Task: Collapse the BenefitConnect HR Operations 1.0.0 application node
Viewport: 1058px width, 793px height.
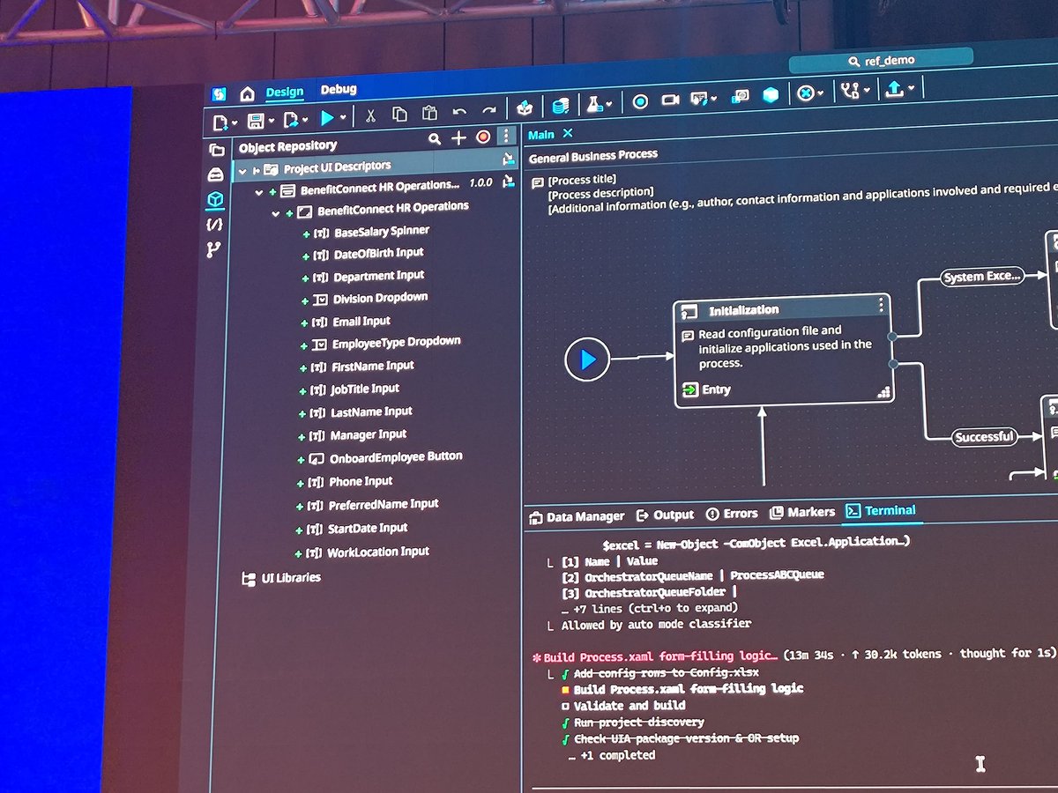Action: pos(259,192)
